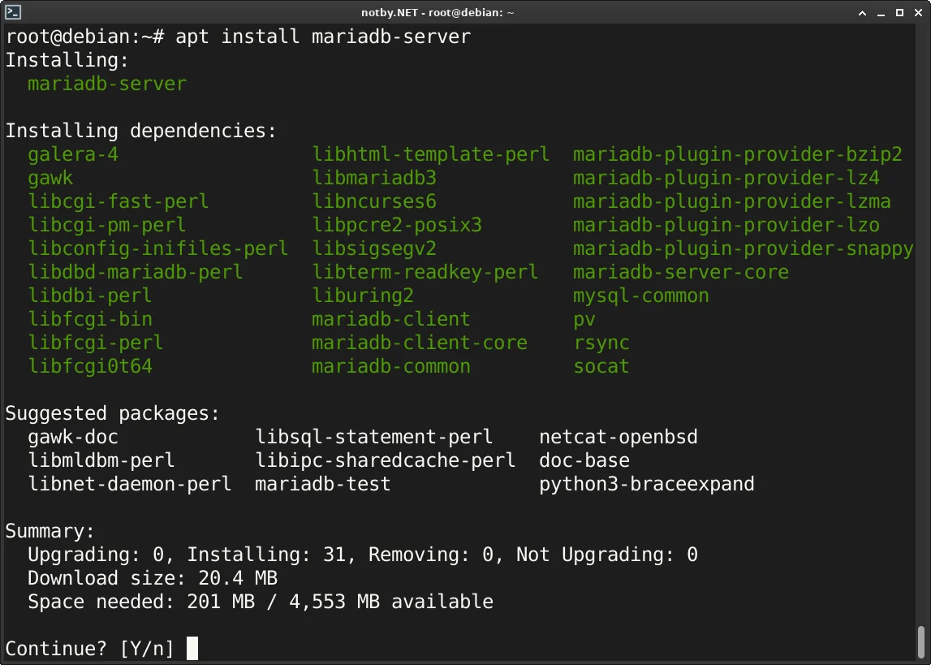Viewport: 931px width, 665px height.
Task: Click the cursor block after Continue? [Y/n]
Action: 192,649
